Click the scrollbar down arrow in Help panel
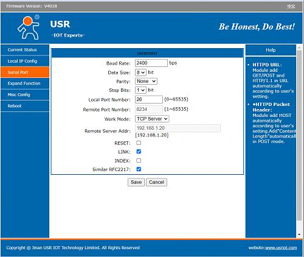Screen dimensions: 304x257 point(299,234)
